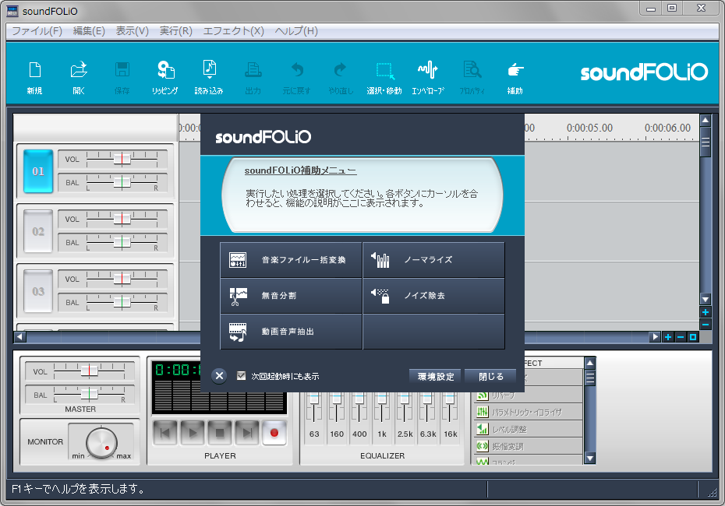Start CD ripping with the リッピング icon
The image size is (725, 506).
165,78
